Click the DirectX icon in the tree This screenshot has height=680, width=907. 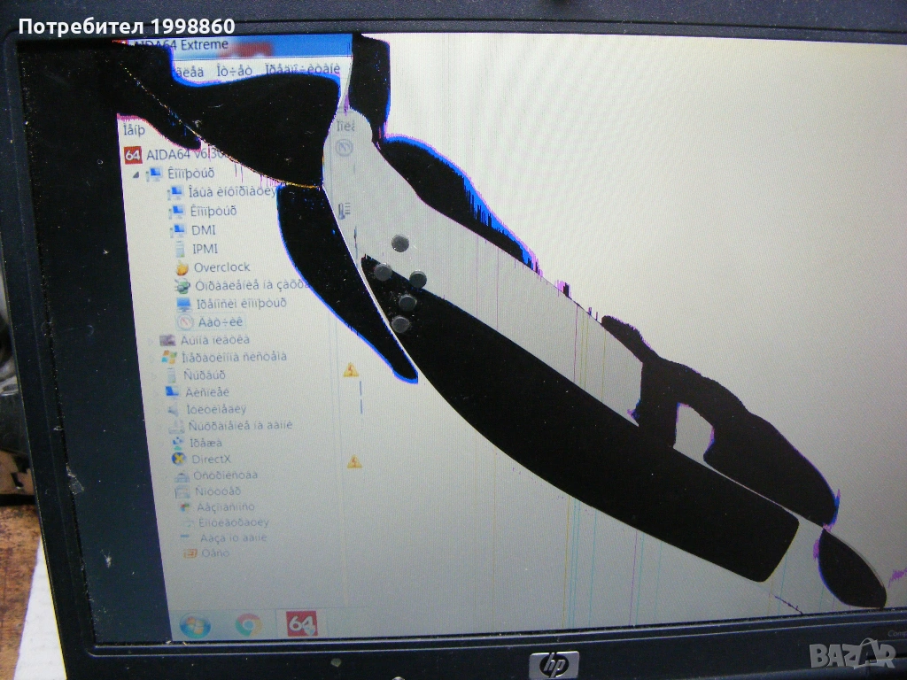coord(179,460)
